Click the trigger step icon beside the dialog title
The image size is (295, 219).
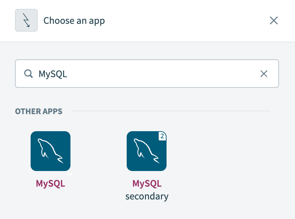[x=26, y=20]
